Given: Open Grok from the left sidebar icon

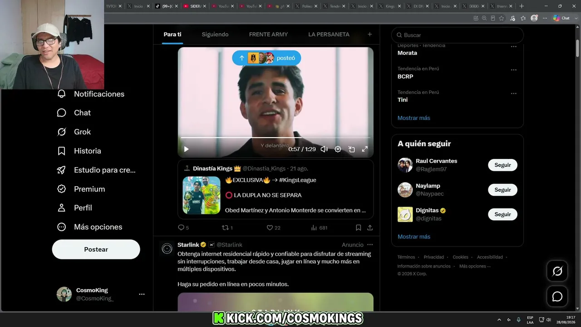Looking at the screenshot, I should pyautogui.click(x=61, y=132).
